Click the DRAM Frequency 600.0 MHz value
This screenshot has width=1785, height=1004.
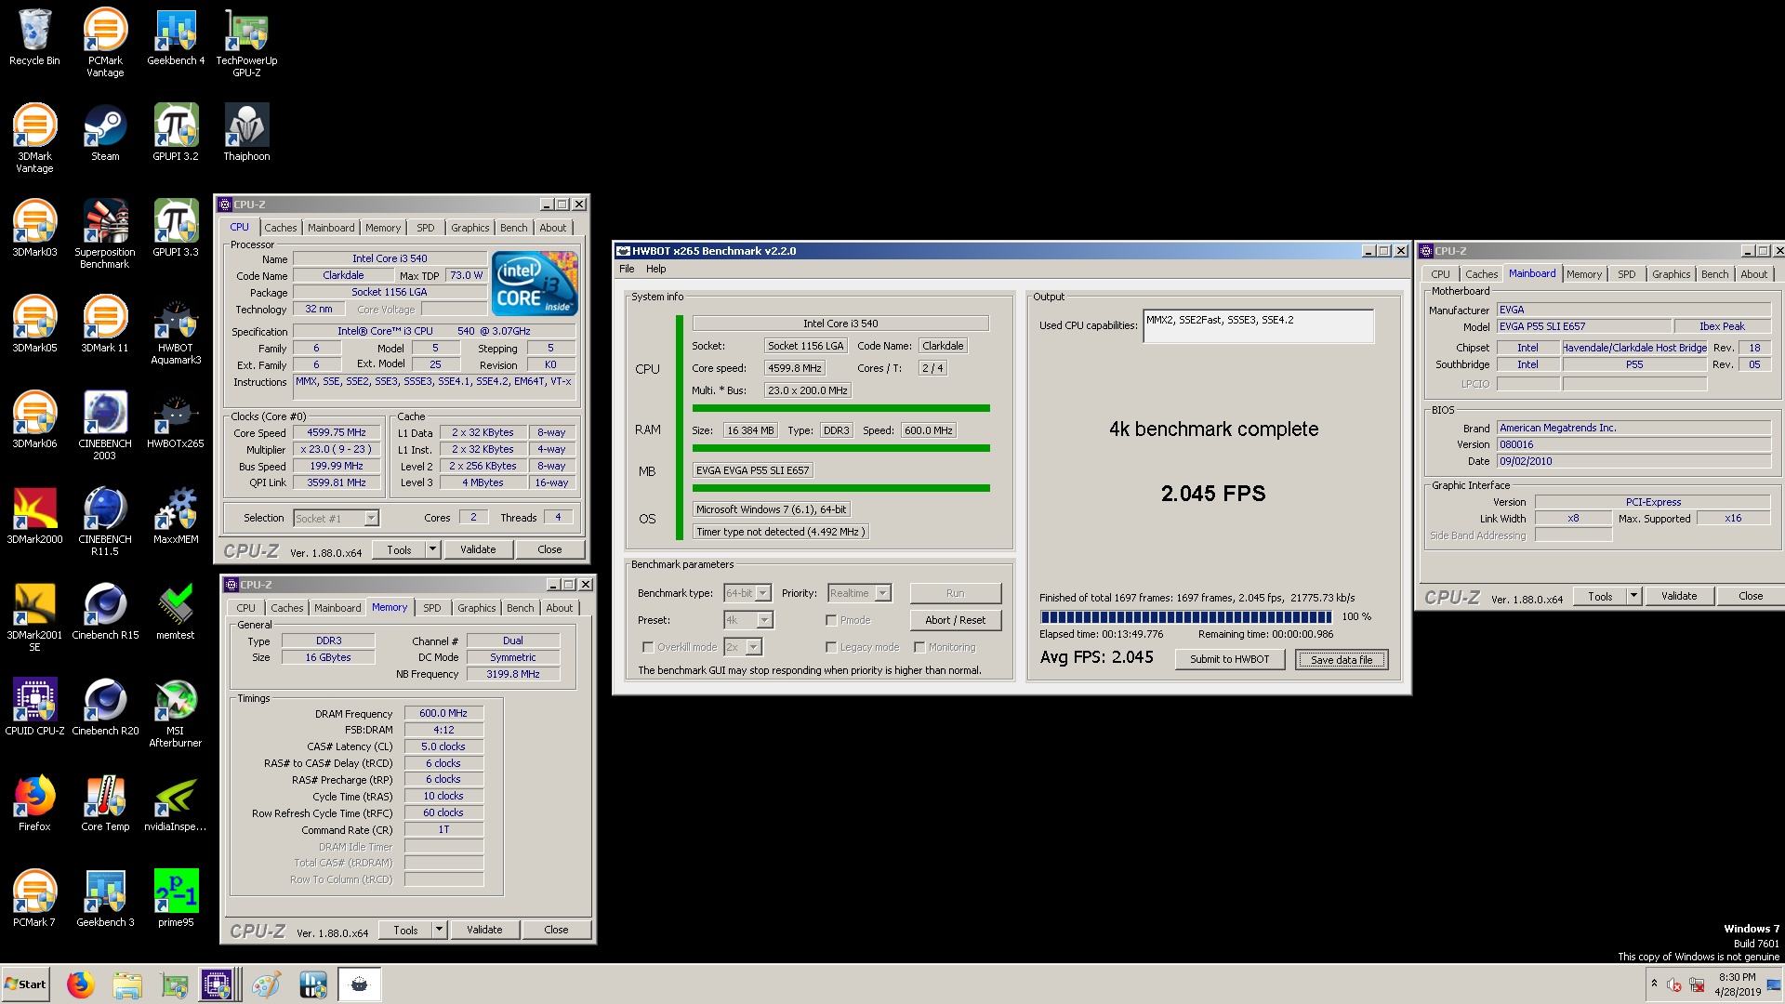point(443,713)
